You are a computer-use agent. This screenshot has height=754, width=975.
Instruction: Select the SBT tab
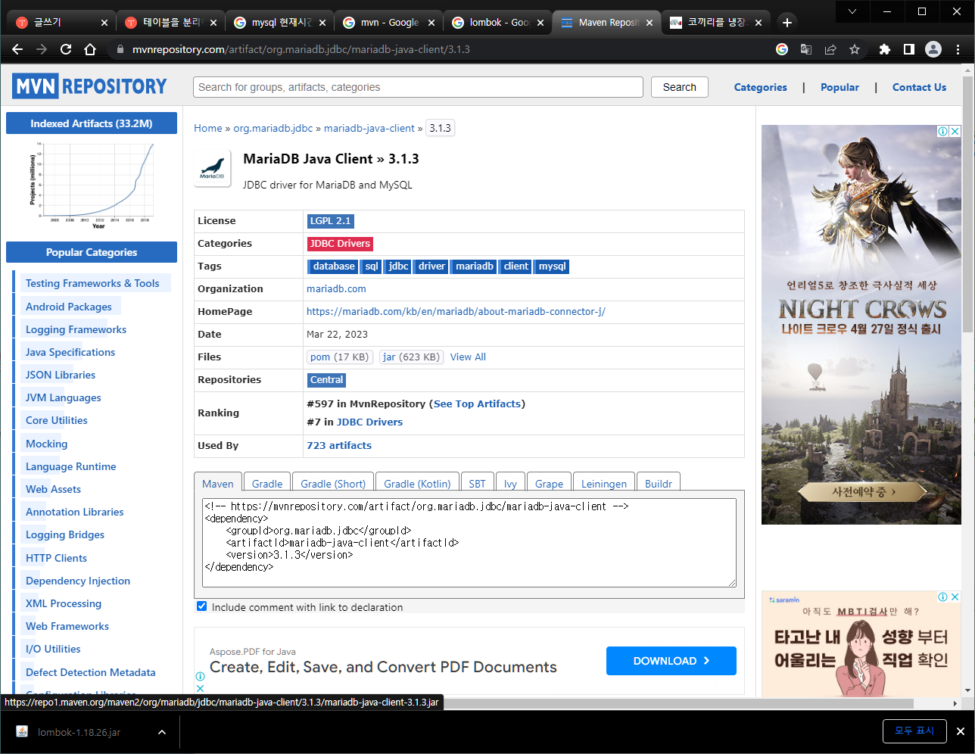tap(477, 484)
